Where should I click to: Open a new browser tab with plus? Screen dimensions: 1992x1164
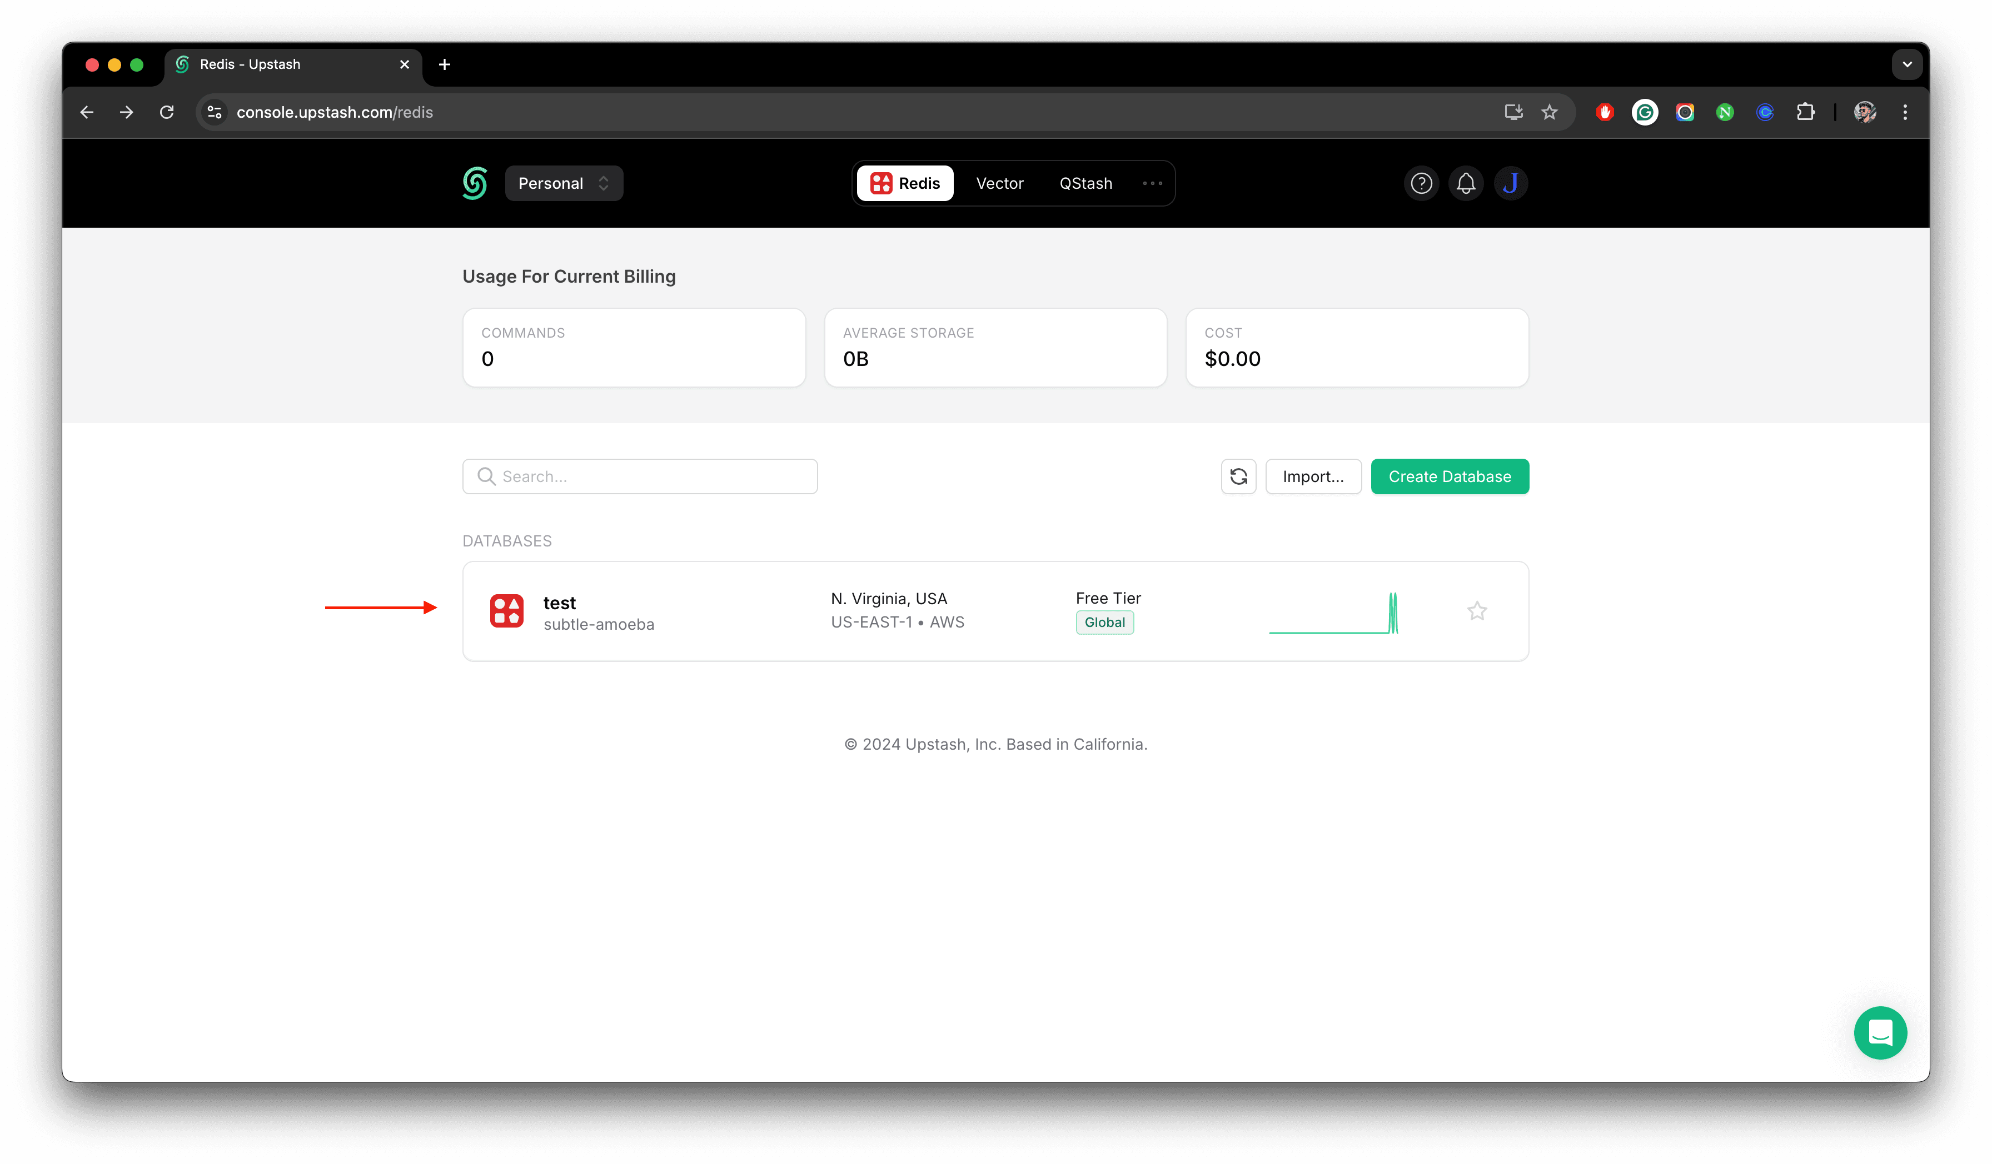click(x=444, y=64)
